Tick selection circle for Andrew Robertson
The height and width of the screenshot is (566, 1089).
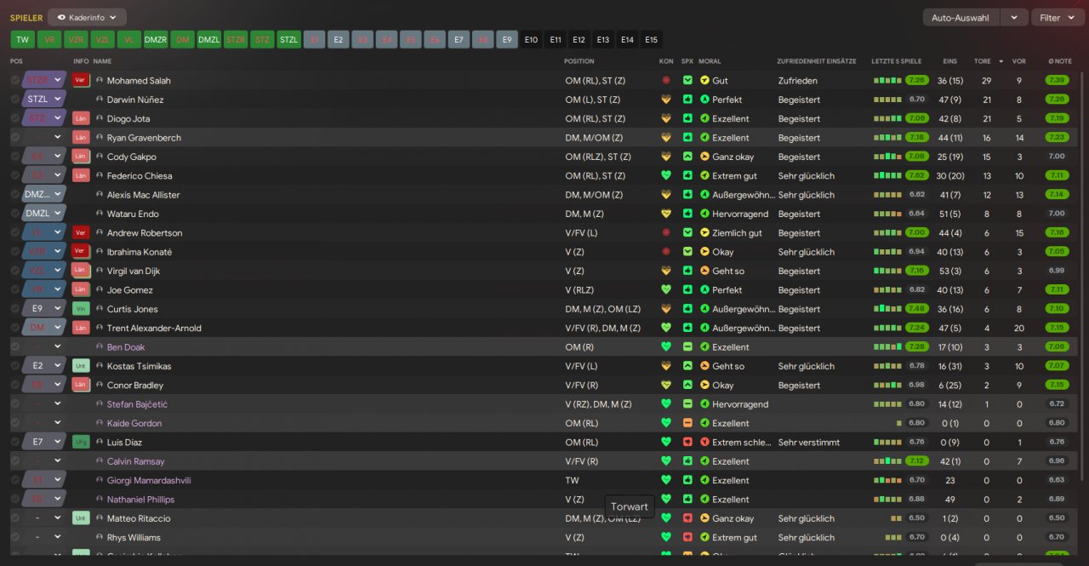click(x=15, y=232)
